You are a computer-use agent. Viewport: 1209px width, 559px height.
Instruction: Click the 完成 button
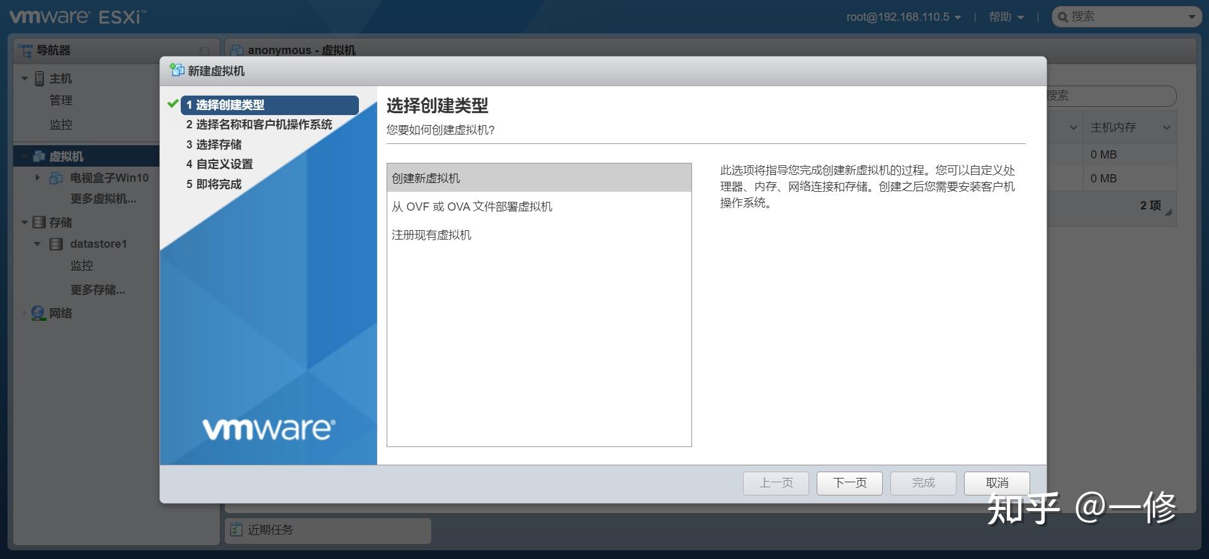tap(923, 483)
